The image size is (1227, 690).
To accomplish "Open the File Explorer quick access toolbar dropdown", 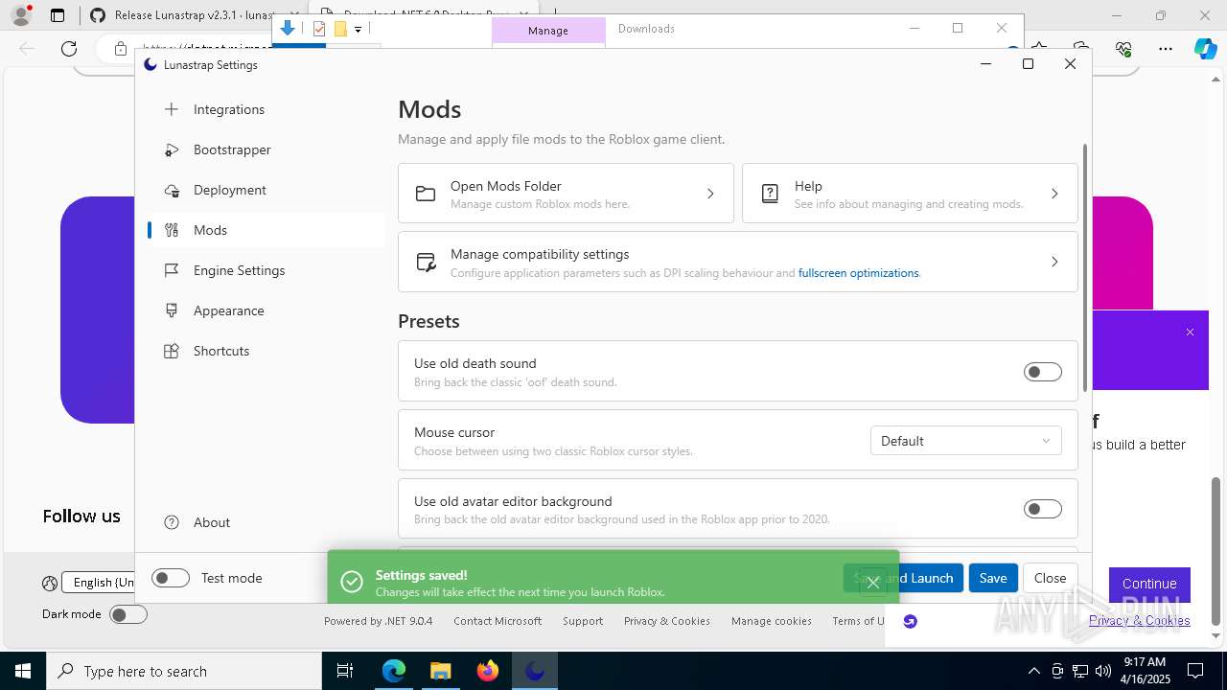I will pyautogui.click(x=358, y=29).
